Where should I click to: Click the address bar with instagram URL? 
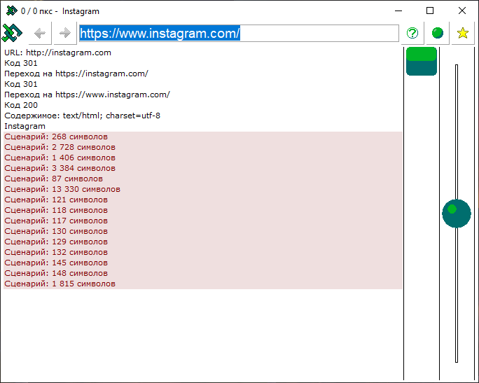pyautogui.click(x=239, y=34)
